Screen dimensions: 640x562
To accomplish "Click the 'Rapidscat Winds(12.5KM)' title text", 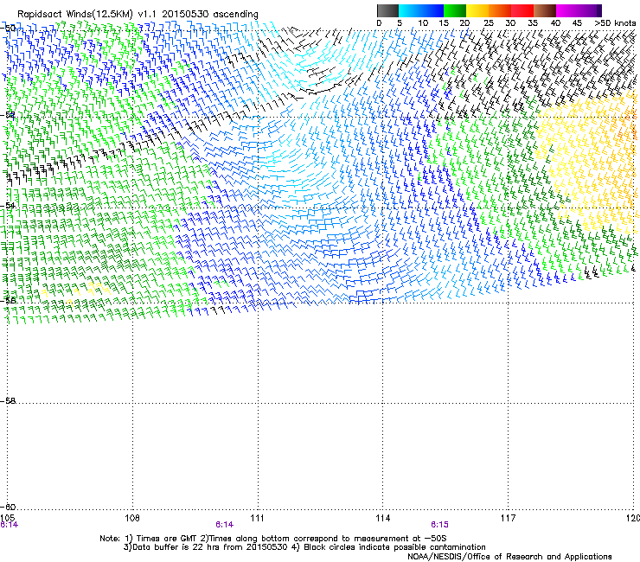I will tap(75, 15).
